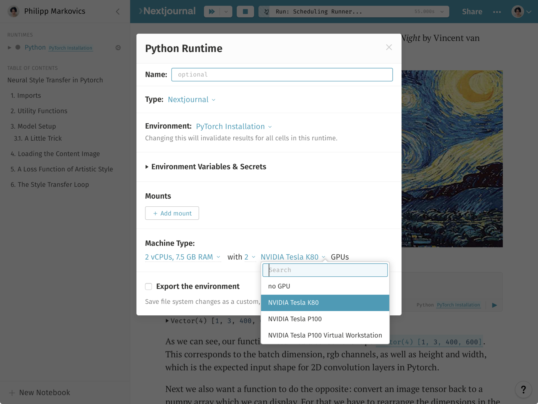Screen dimensions: 538x404
Task: Click the run-all fast-forward button
Action: coord(212,11)
